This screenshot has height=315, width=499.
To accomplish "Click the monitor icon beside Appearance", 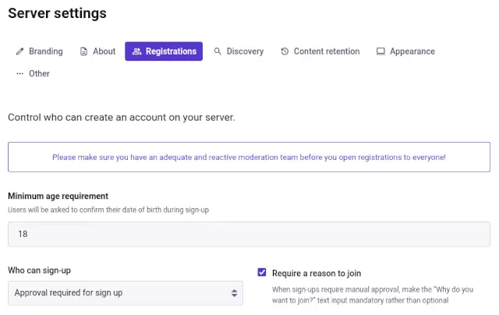I will click(380, 51).
